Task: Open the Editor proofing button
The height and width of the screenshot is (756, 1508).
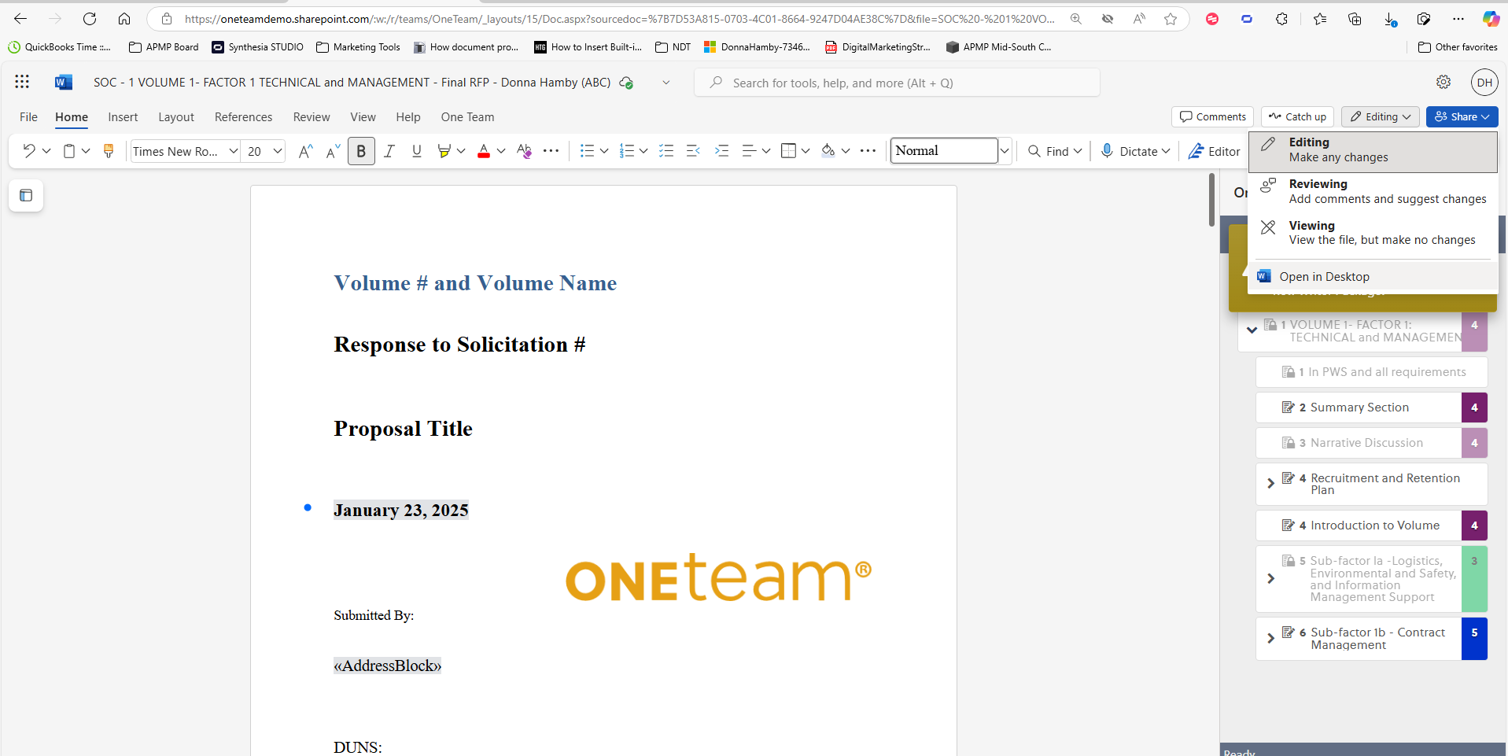Action: pos(1214,151)
